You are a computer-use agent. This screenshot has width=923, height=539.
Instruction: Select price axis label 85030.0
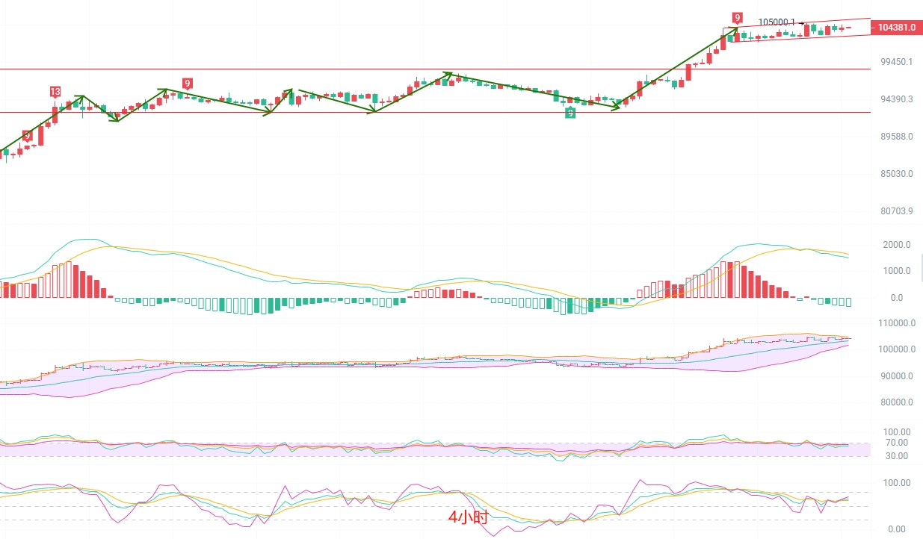point(897,174)
